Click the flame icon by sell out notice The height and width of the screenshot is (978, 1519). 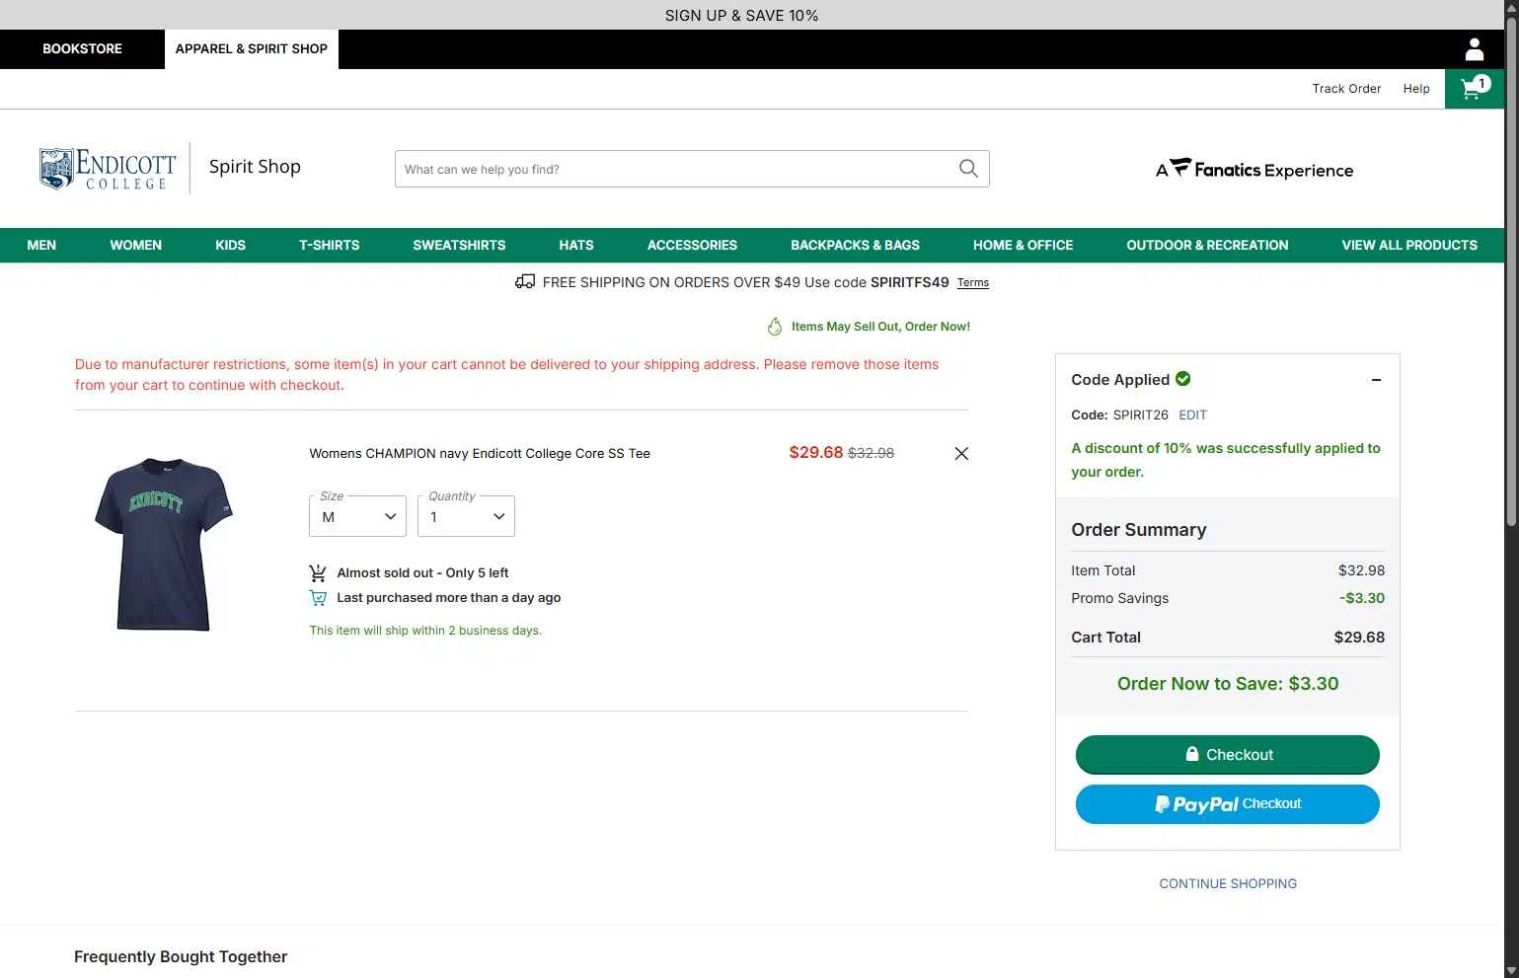[775, 327]
